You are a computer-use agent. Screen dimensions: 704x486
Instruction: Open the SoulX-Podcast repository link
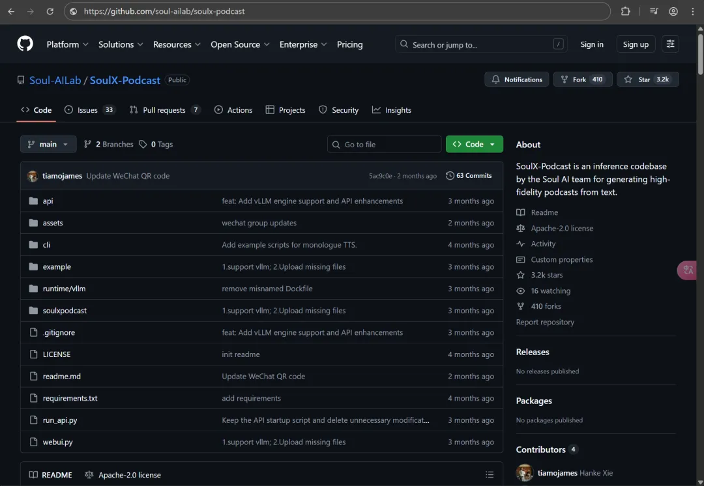tap(125, 80)
